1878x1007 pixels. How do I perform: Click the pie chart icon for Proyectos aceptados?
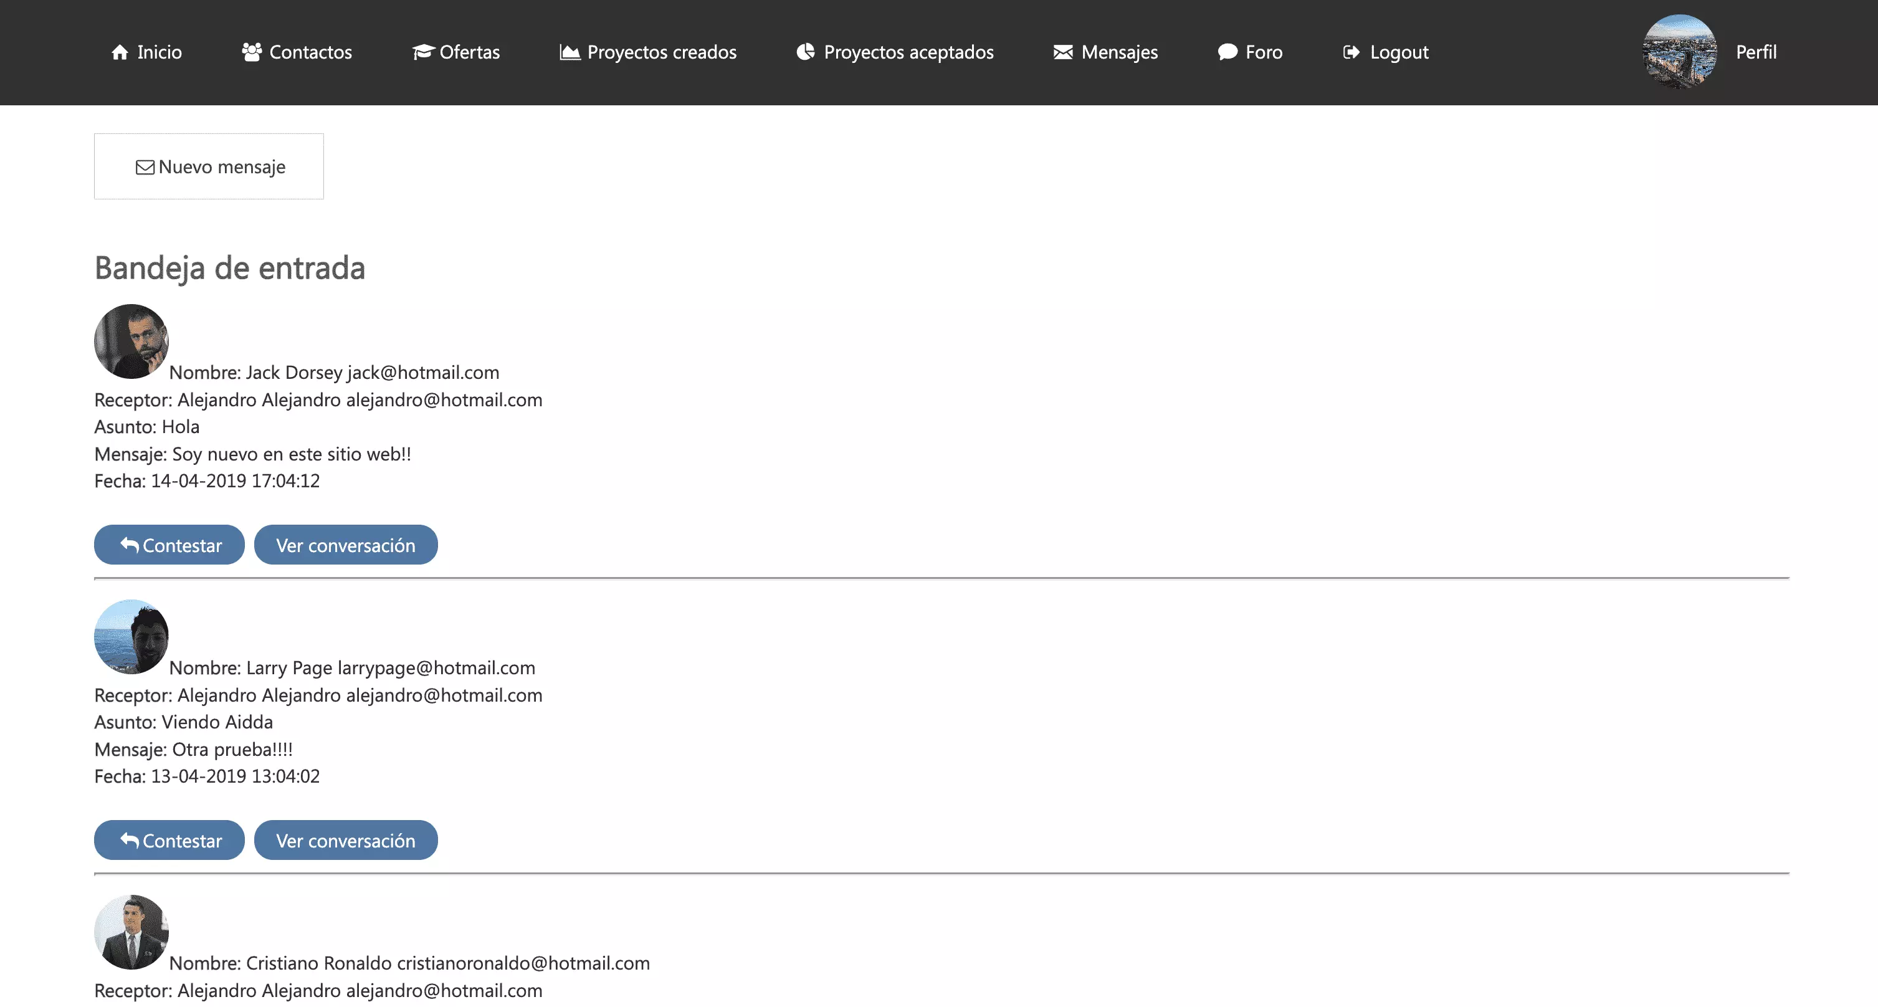click(805, 52)
